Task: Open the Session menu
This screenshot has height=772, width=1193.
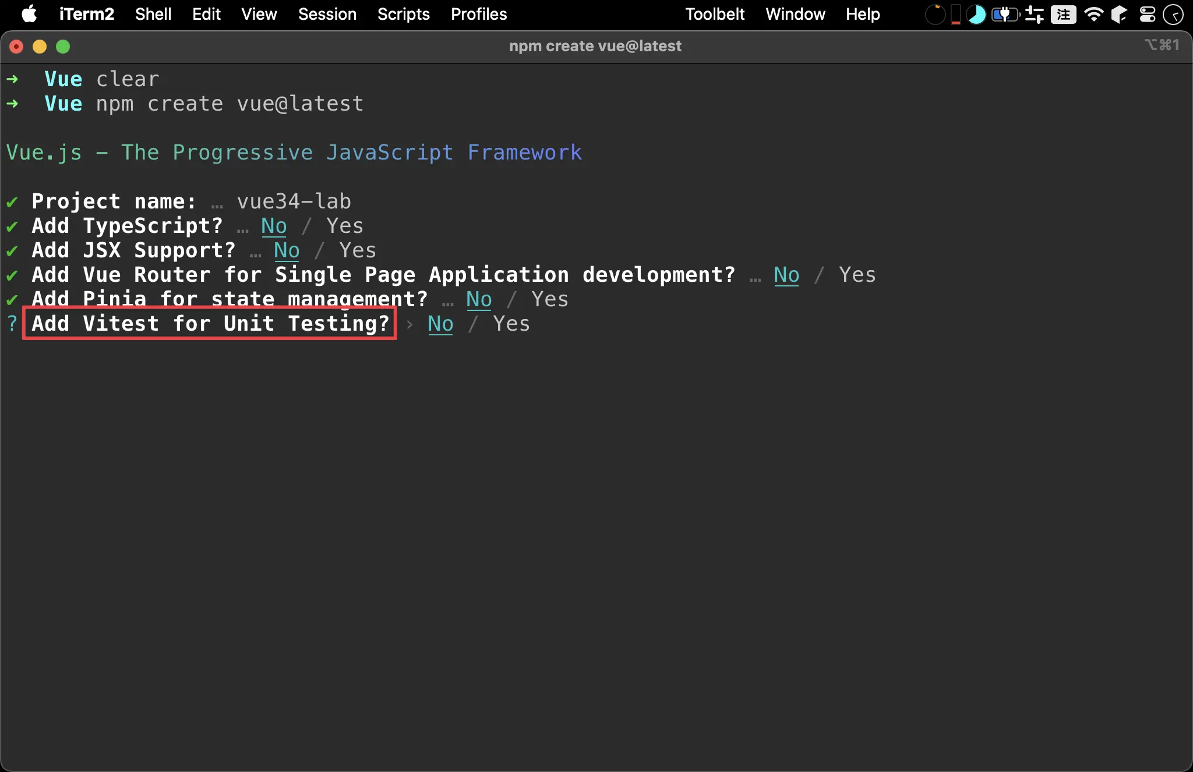Action: coord(327,14)
